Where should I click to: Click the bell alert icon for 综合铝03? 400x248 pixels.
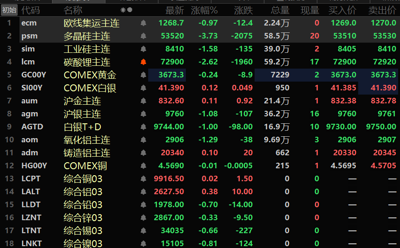tap(144, 192)
